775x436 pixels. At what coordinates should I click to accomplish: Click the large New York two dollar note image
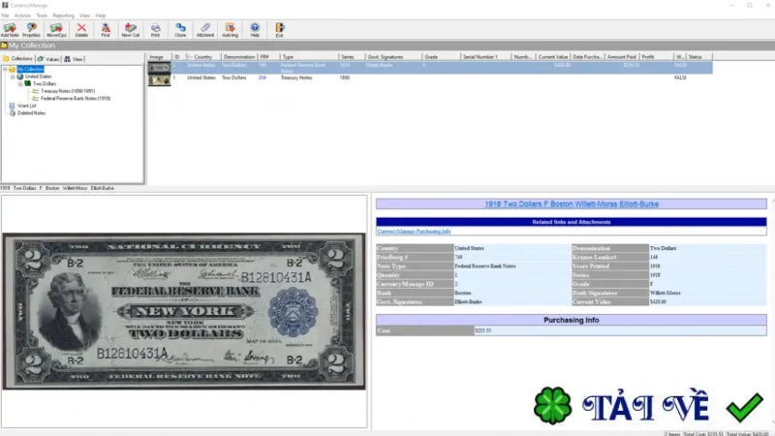(184, 311)
